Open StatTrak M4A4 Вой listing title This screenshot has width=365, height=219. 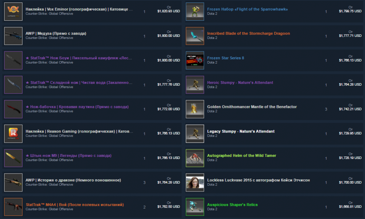click(75, 205)
